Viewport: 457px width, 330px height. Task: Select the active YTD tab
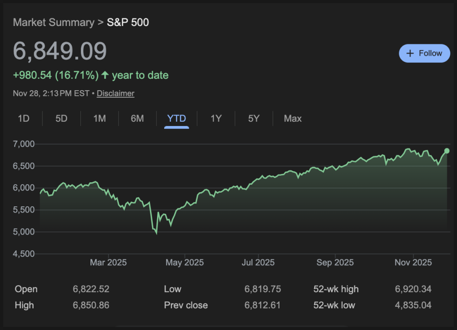(x=176, y=118)
